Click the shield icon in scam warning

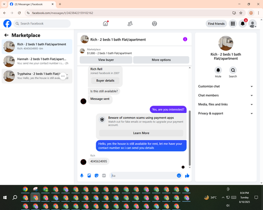[102, 120]
